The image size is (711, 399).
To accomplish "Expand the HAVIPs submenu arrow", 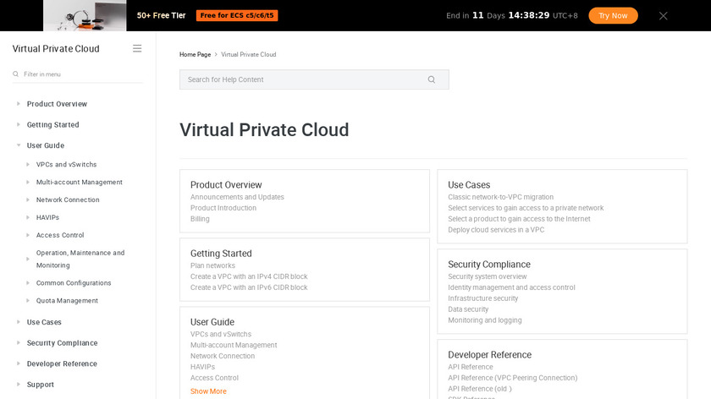I will click(x=28, y=218).
